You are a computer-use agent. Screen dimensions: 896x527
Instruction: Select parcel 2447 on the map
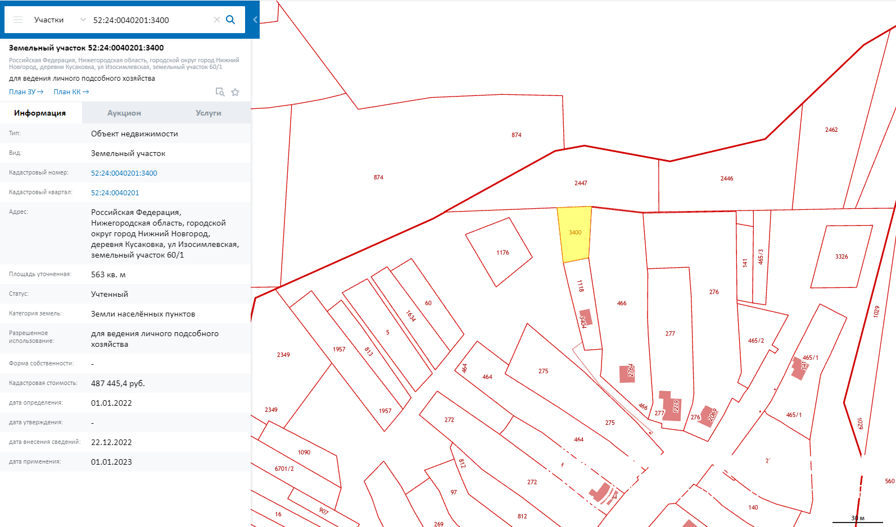[581, 183]
